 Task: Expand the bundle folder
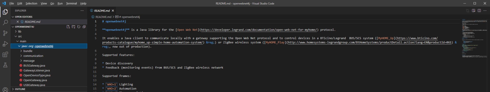pyautogui.click(x=21, y=51)
